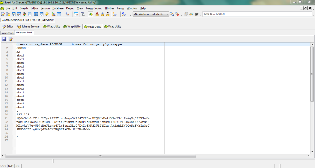The image size is (315, 168).
Task: Click the green arrow execute toolbar icon
Action: pos(91,14)
